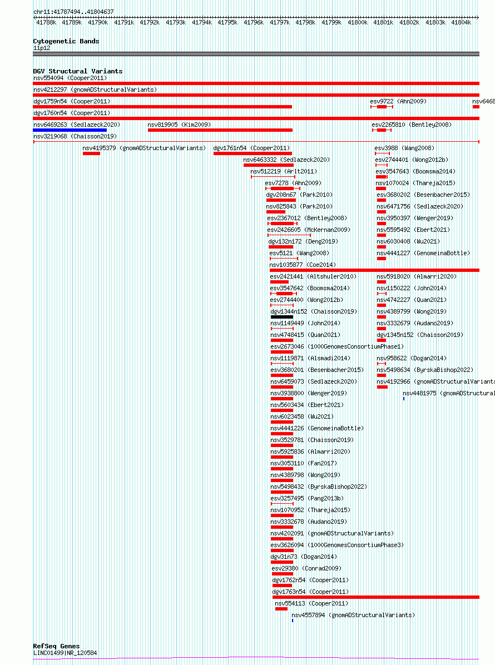
Task: Click the DGV Structural Variants track title
Action: [x=78, y=71]
